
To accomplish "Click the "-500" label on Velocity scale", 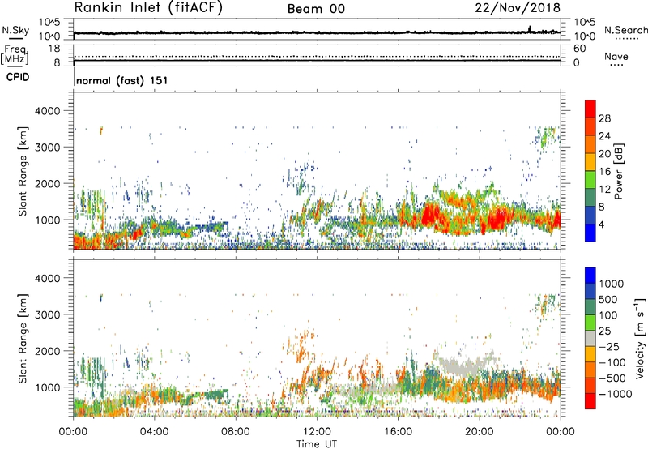I will [612, 378].
